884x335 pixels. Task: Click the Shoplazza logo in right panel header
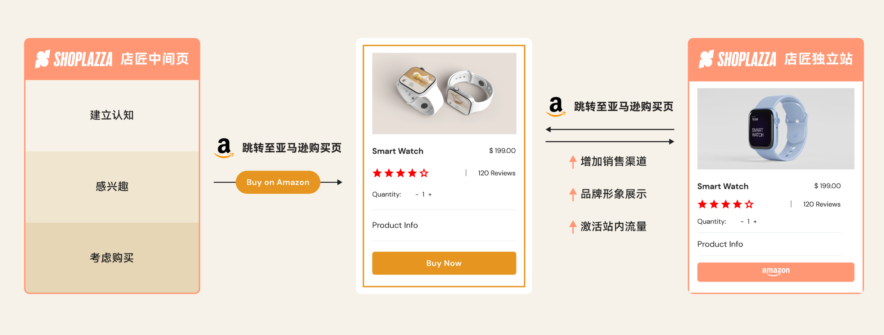click(x=738, y=59)
